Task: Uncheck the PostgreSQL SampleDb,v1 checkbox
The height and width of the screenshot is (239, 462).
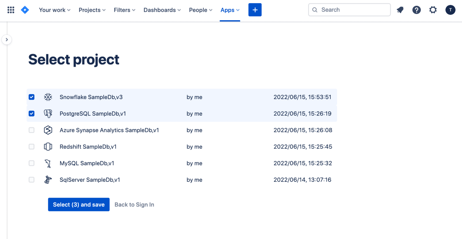Action: (x=32, y=114)
